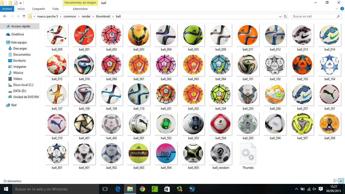This screenshot has height=194, width=345.
Task: Click the Properties quick access icon with check mark
Action: coord(16,3)
